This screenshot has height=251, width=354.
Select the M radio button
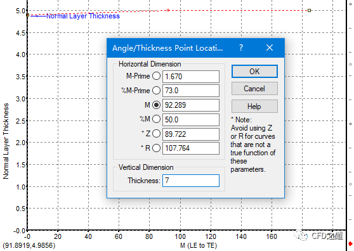[156, 105]
